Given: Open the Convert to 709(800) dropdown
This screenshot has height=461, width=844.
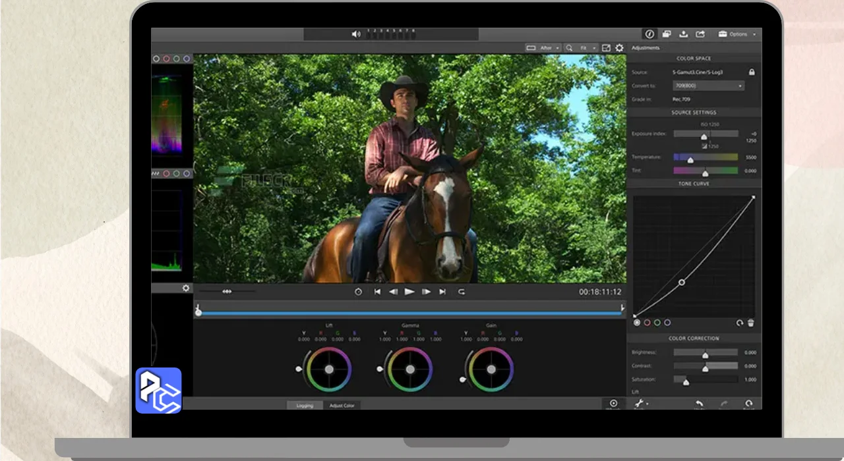Looking at the screenshot, I should pyautogui.click(x=708, y=86).
